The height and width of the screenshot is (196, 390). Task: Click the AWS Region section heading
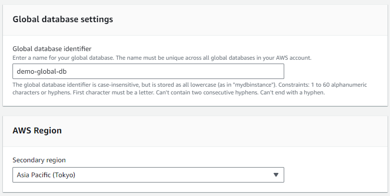tap(37, 130)
